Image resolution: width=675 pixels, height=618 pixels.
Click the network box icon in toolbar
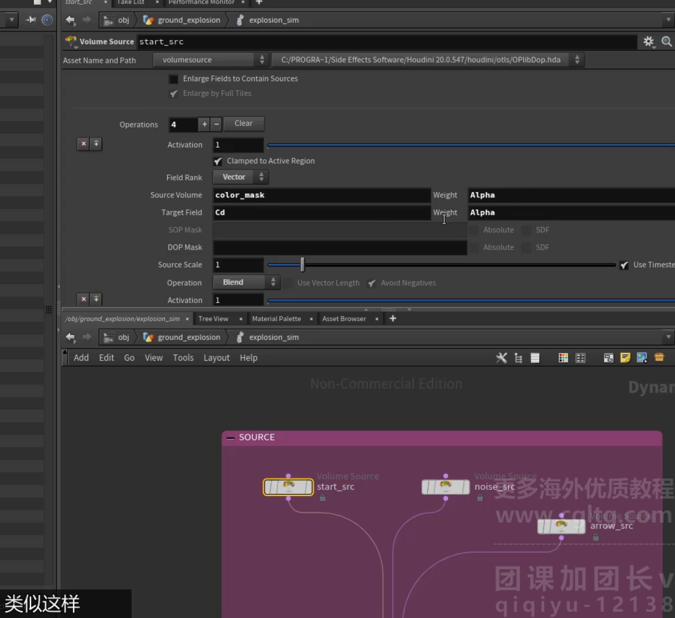(608, 358)
